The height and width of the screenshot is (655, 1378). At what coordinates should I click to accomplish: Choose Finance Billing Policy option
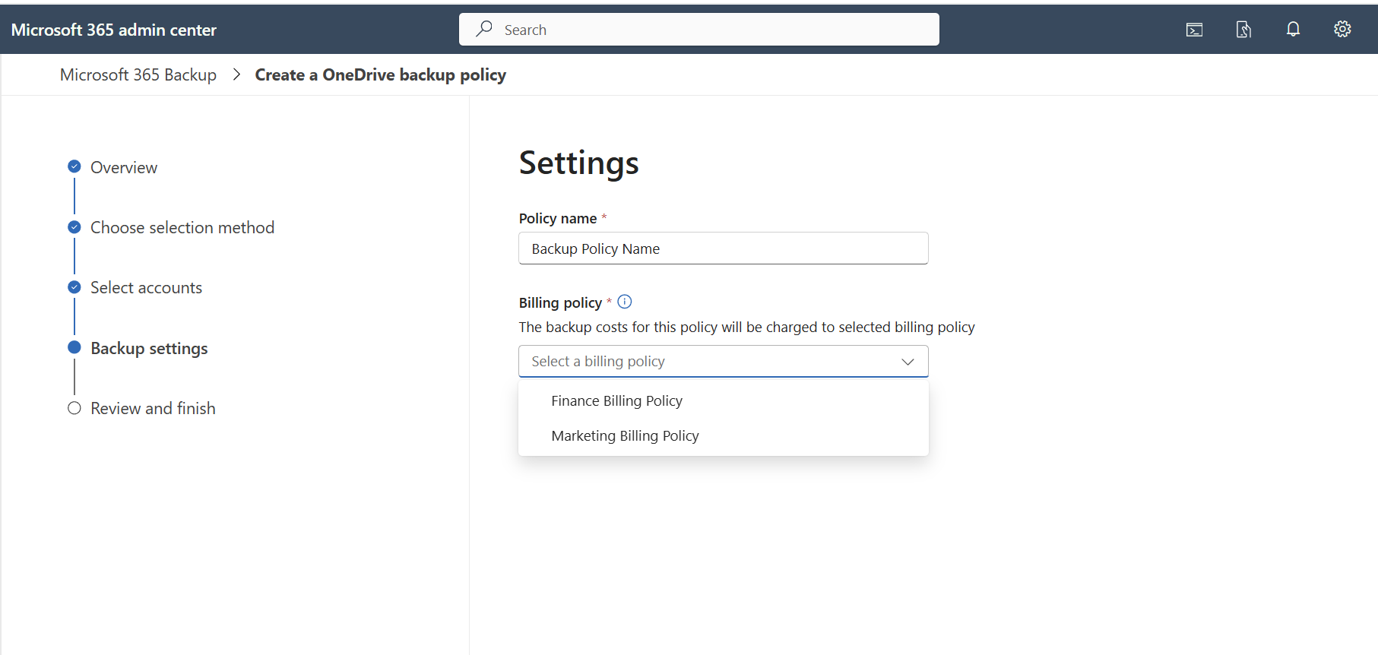pyautogui.click(x=724, y=401)
